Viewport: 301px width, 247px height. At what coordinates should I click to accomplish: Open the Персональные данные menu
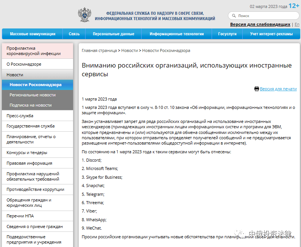click(x=114, y=34)
